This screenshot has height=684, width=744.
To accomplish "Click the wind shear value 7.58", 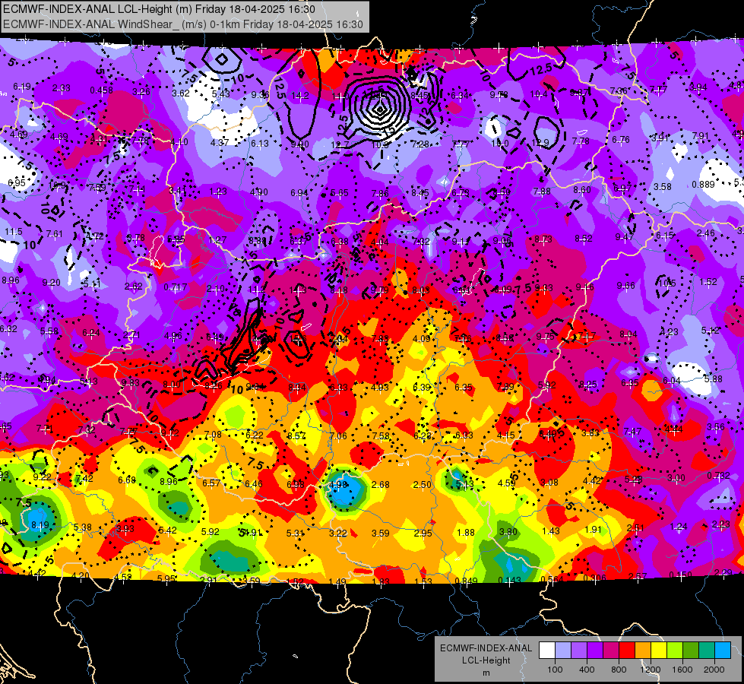I will pyautogui.click(x=381, y=435).
